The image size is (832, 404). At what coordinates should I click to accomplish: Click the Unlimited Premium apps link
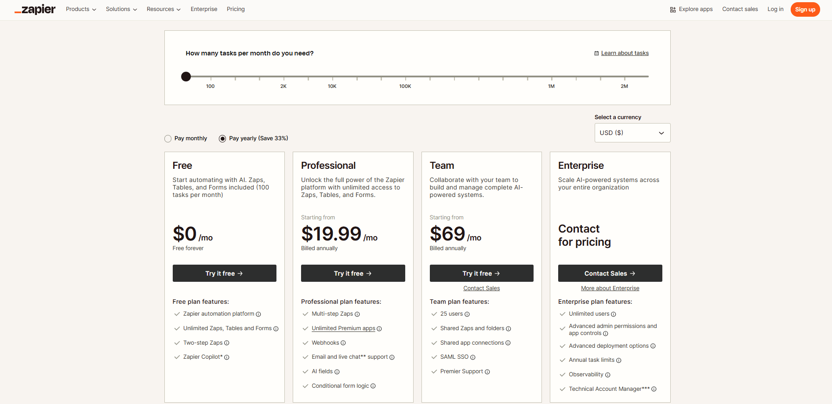tap(343, 328)
